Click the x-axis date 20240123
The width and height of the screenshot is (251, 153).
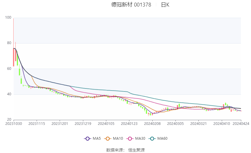click(x=129, y=124)
